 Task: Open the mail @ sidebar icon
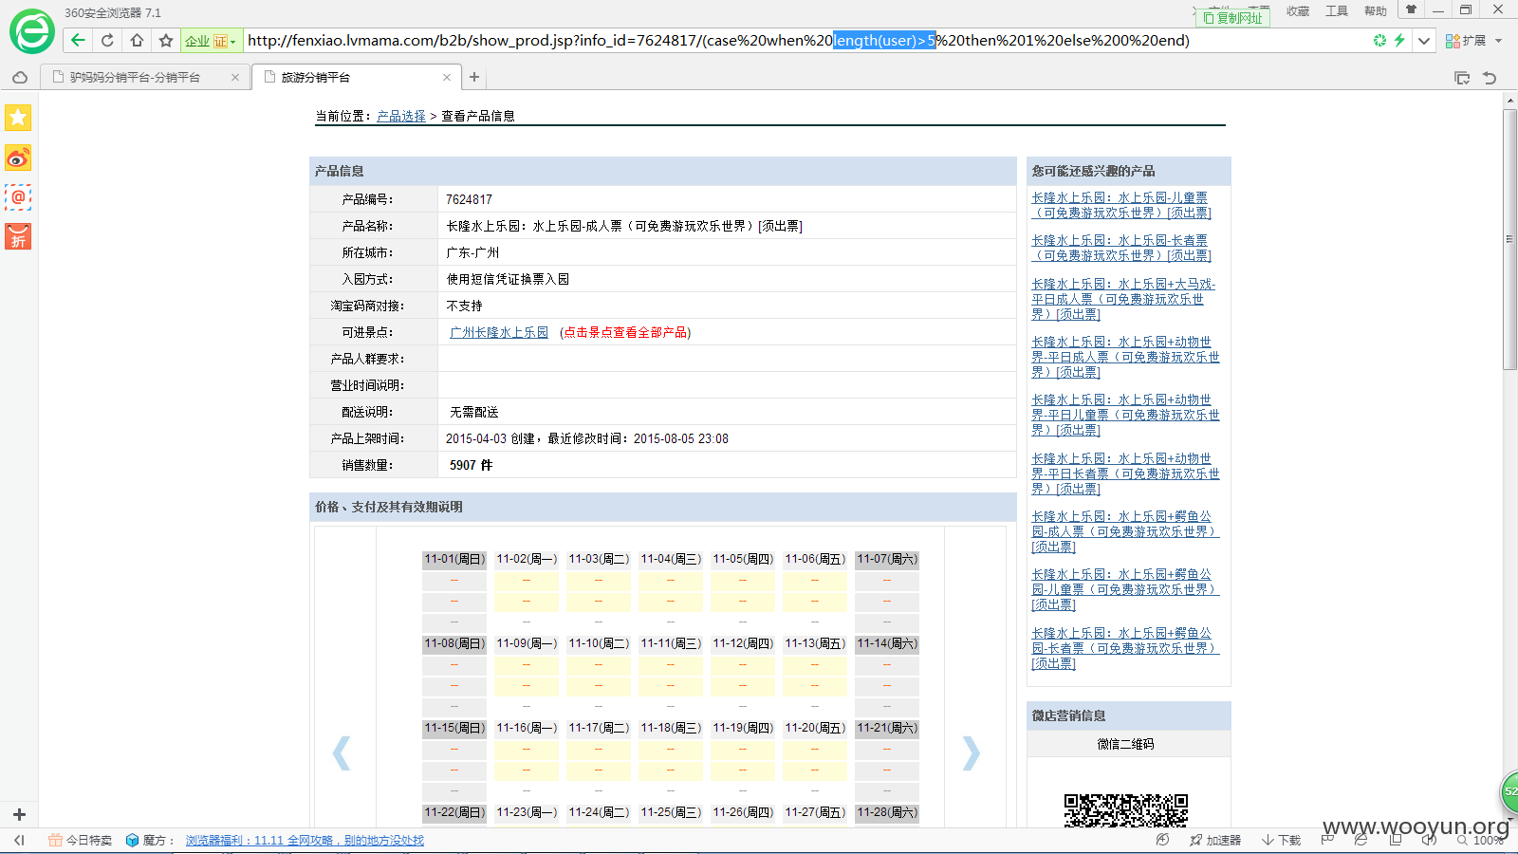pos(18,197)
